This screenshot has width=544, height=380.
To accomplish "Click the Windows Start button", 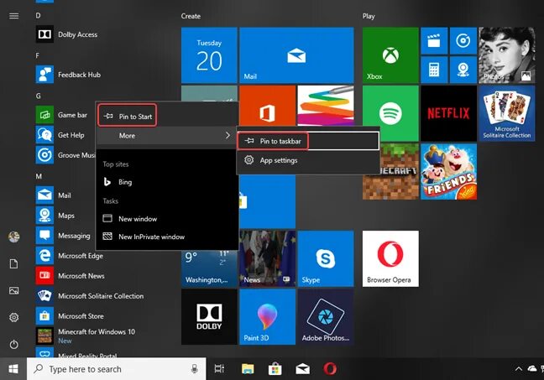I will pos(13,369).
